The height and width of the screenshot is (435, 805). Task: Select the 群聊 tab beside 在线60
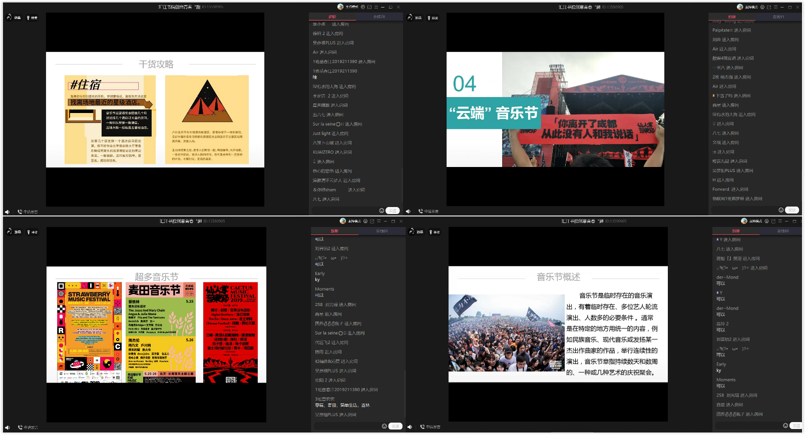[735, 231]
